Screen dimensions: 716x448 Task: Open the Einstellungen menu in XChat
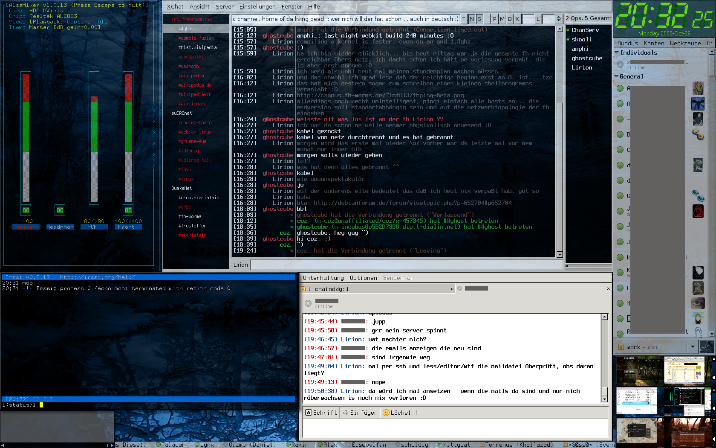[257, 6]
